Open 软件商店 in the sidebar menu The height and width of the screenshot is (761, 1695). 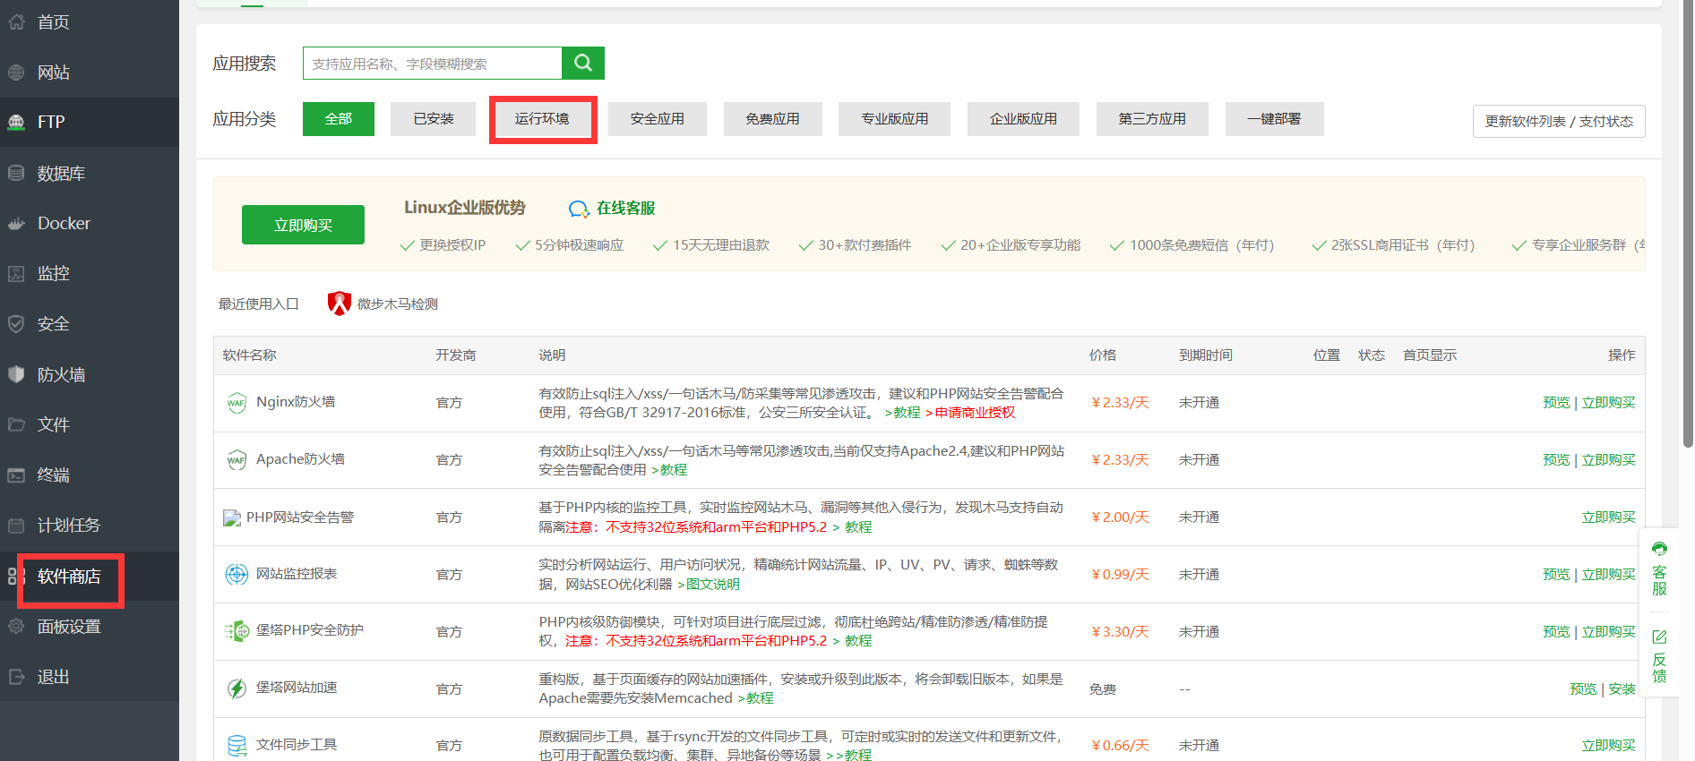69,577
